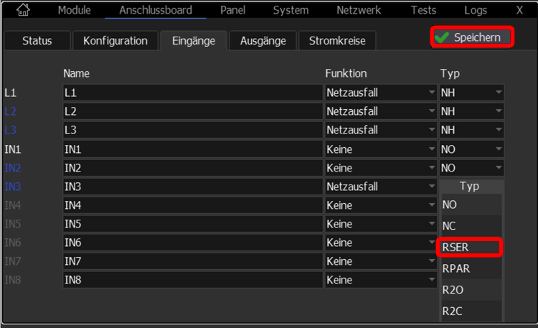Select R2O from the Typ list
The image size is (538, 328).
(469, 290)
